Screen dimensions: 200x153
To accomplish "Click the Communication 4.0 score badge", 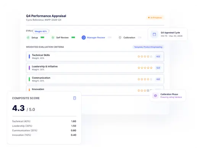I will 158,79.
